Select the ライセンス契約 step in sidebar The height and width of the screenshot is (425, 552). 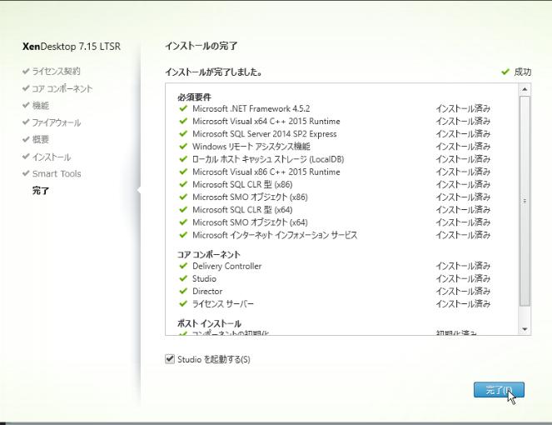(57, 71)
